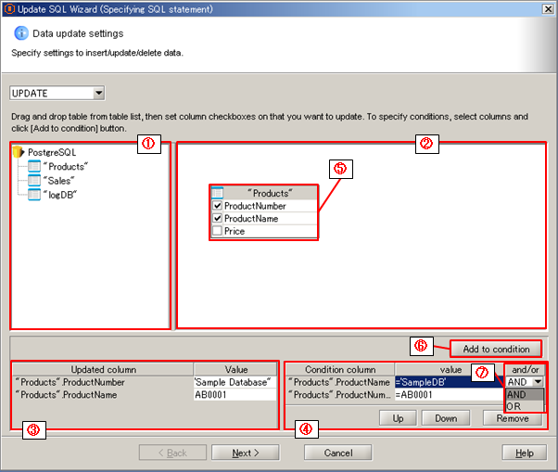Click the wizard application icon in title bar
This screenshot has width=558, height=472.
coord(8,8)
